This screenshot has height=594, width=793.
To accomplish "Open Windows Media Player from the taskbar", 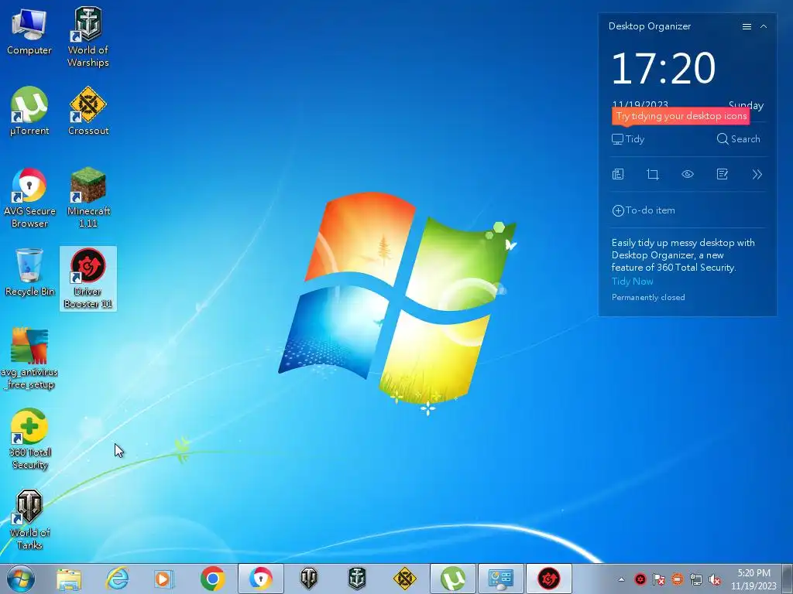I will pyautogui.click(x=164, y=579).
